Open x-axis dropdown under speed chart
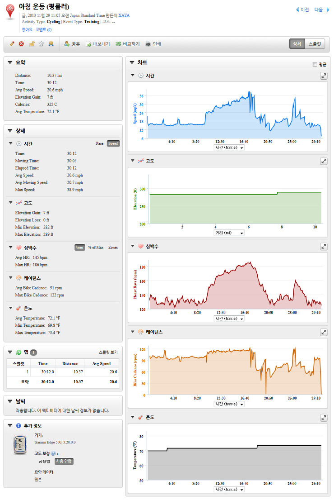The width and height of the screenshot is (334, 500). tap(229, 148)
